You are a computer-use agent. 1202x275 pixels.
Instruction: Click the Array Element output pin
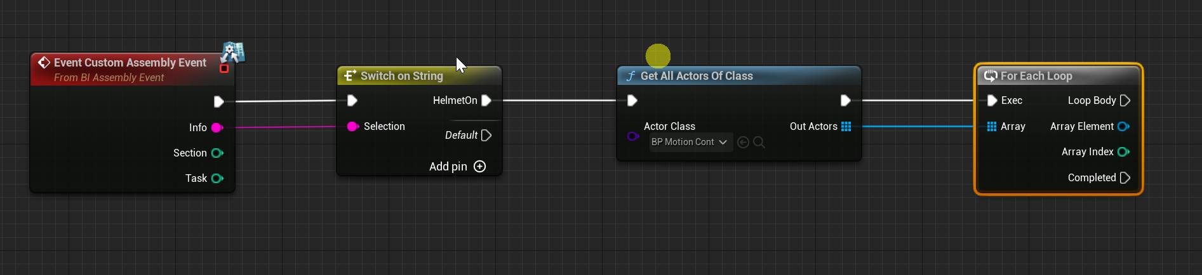click(x=1123, y=126)
